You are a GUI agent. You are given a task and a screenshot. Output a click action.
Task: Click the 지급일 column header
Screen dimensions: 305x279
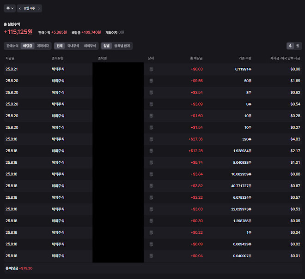pos(10,58)
